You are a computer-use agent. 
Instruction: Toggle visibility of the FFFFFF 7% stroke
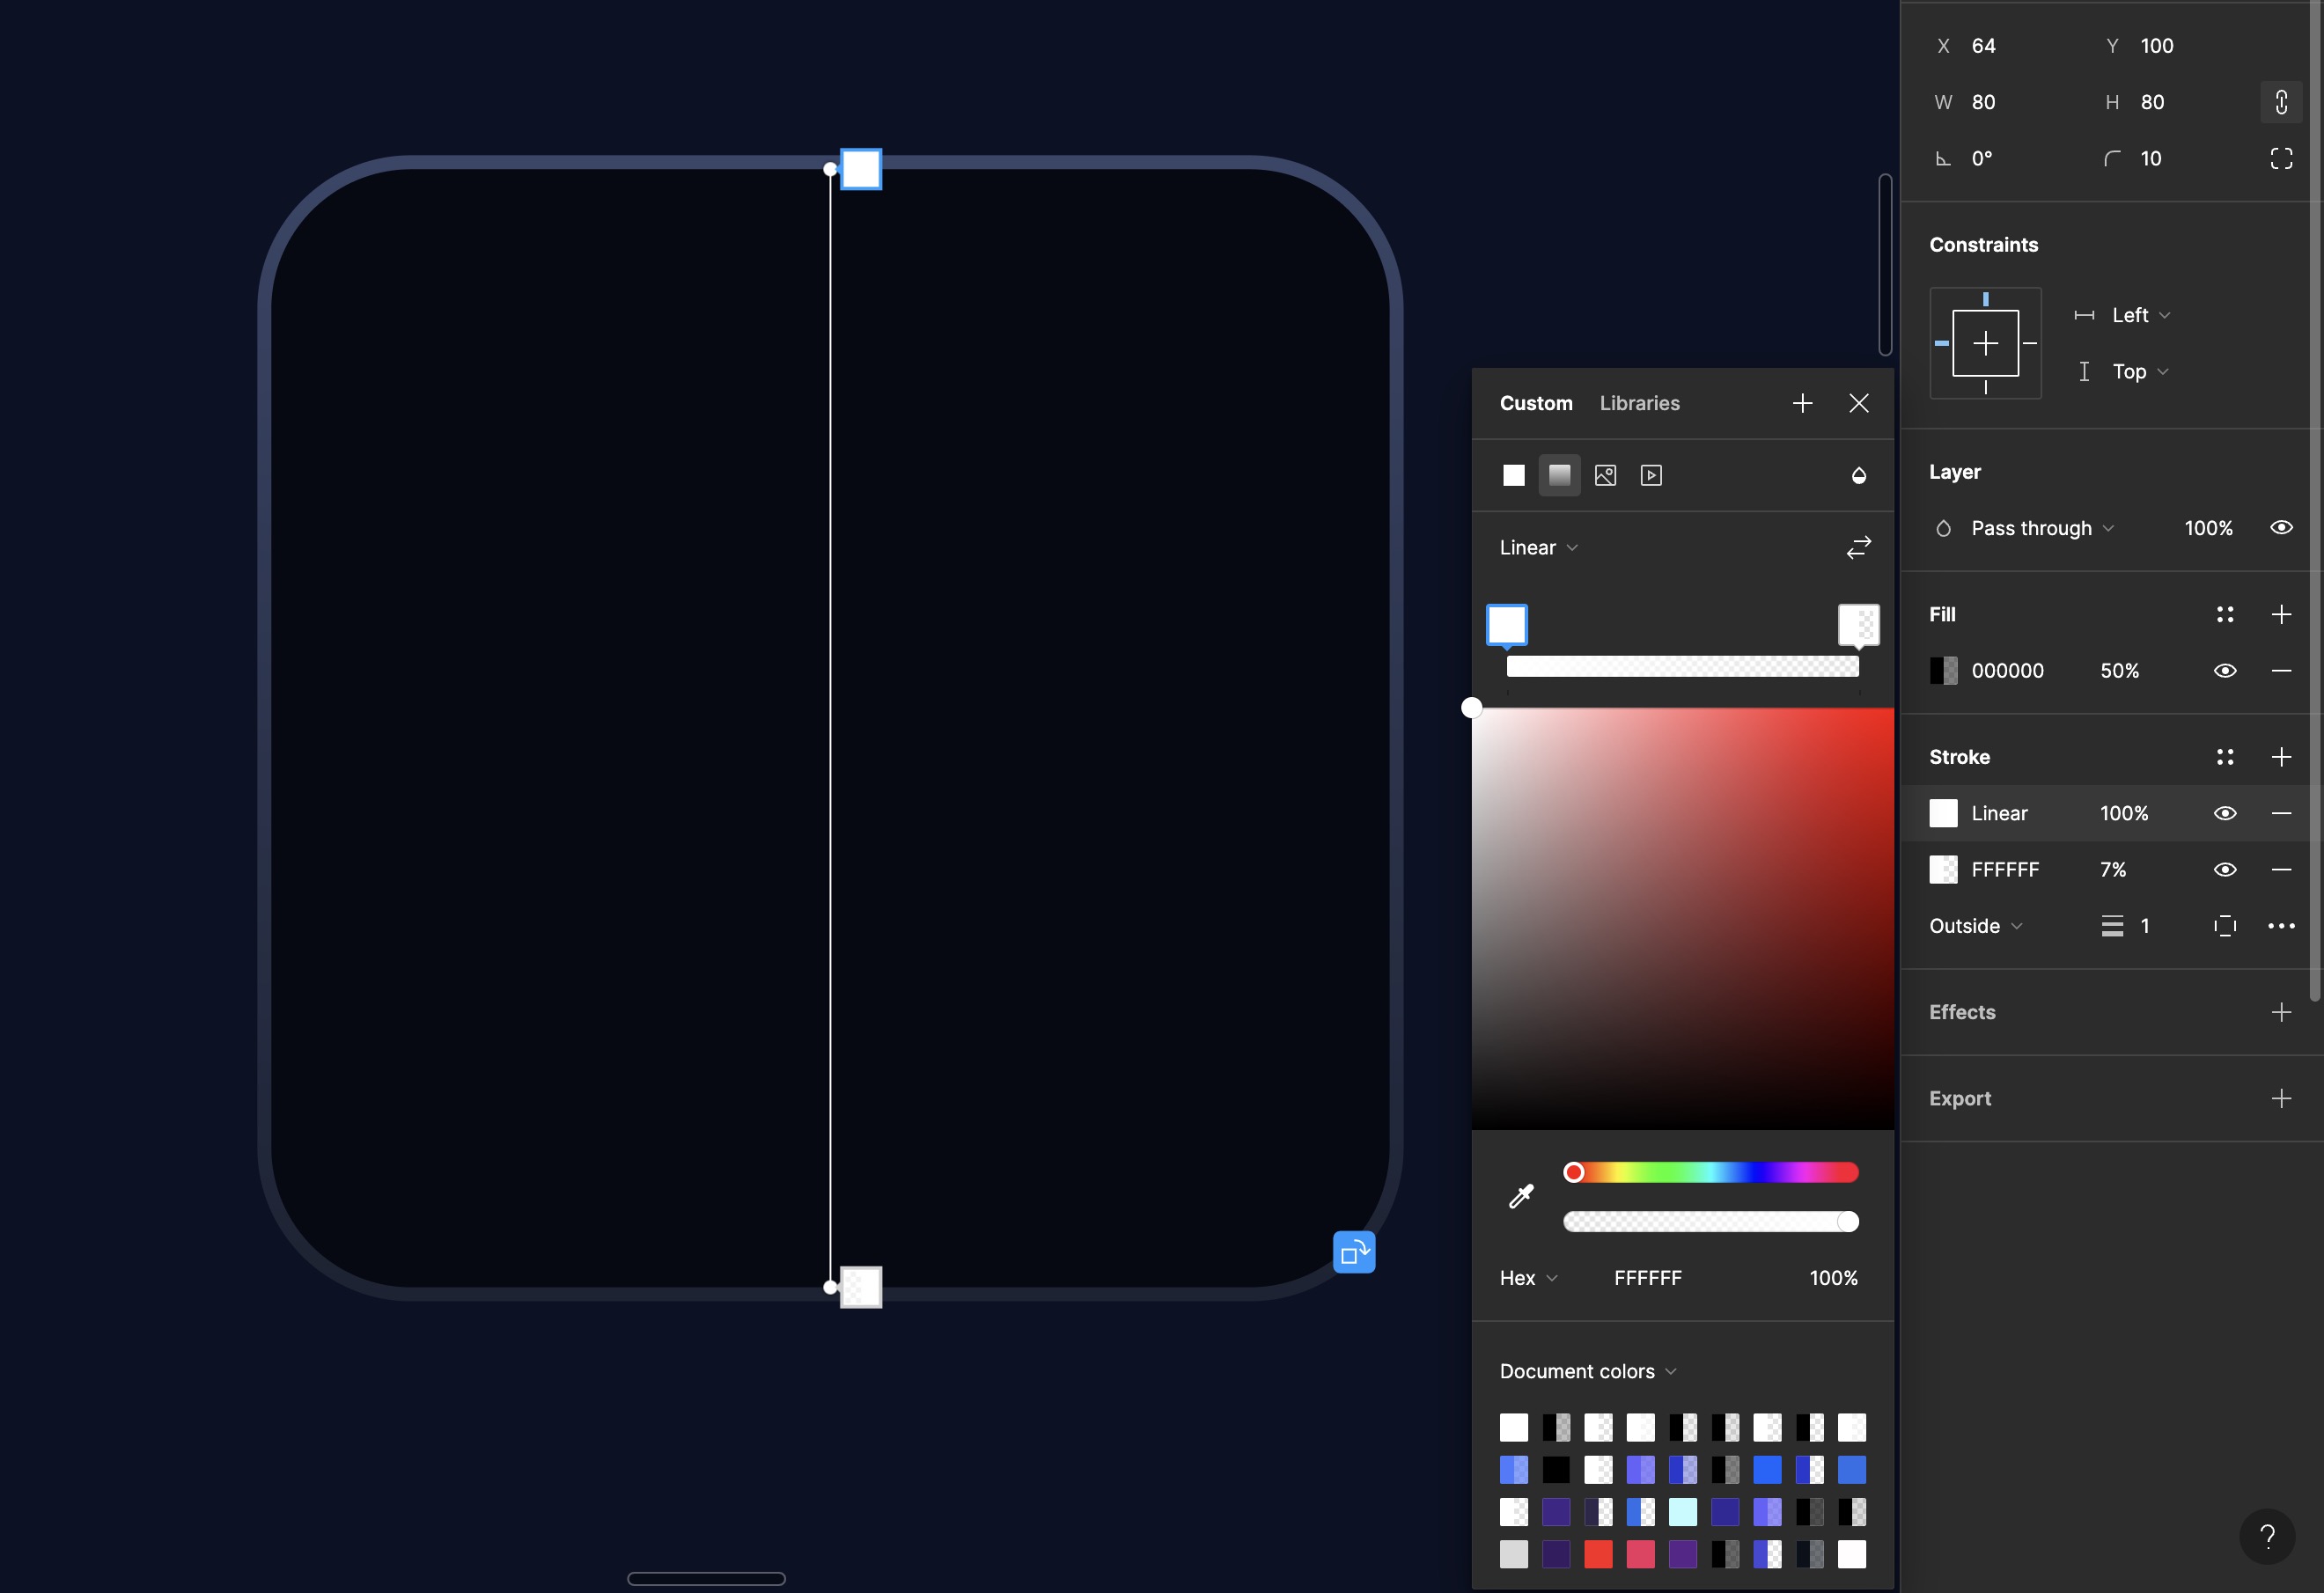point(2224,869)
